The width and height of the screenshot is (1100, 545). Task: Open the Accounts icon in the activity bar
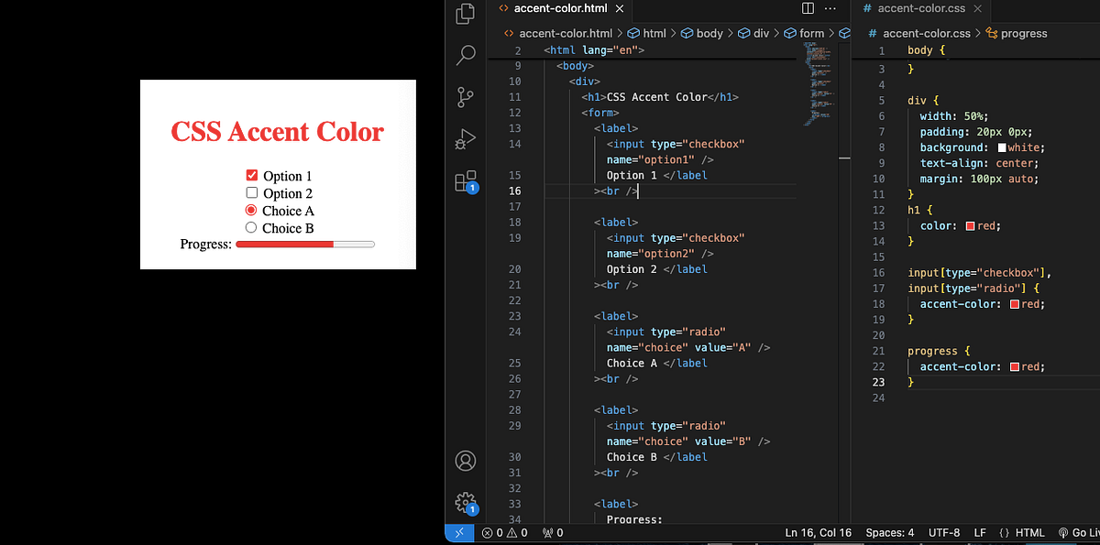[465, 461]
